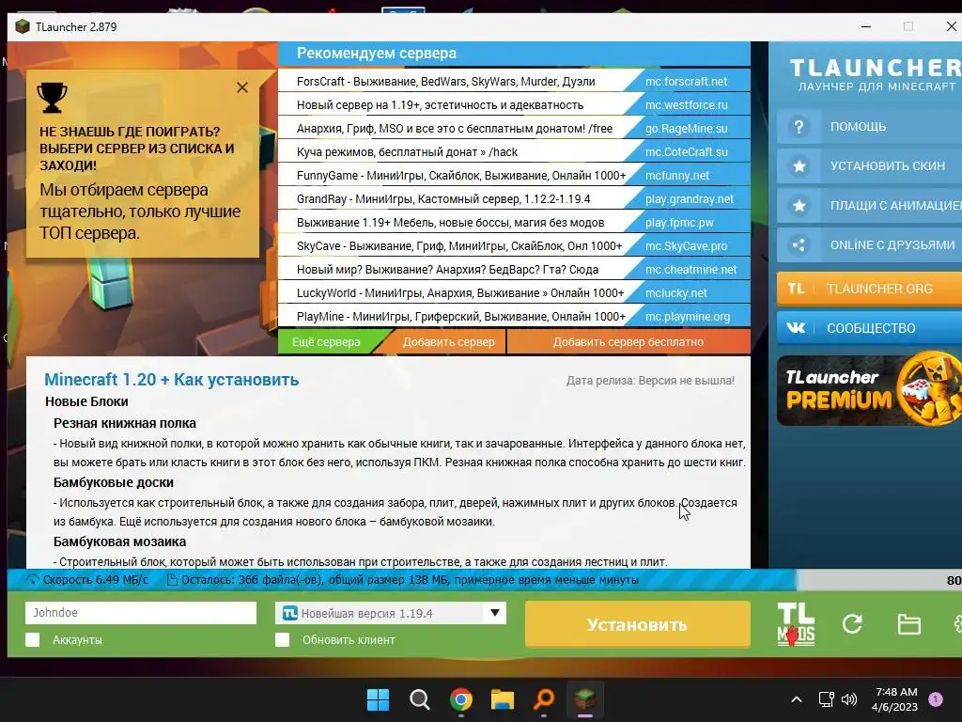Image resolution: width=962 pixels, height=722 pixels.
Task: Click the yellow Установить button
Action: [637, 624]
